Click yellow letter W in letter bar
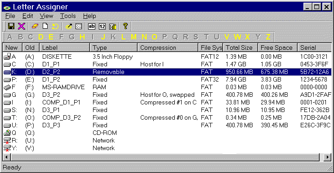Screen dimensions: 334x173 (x=237, y=37)
